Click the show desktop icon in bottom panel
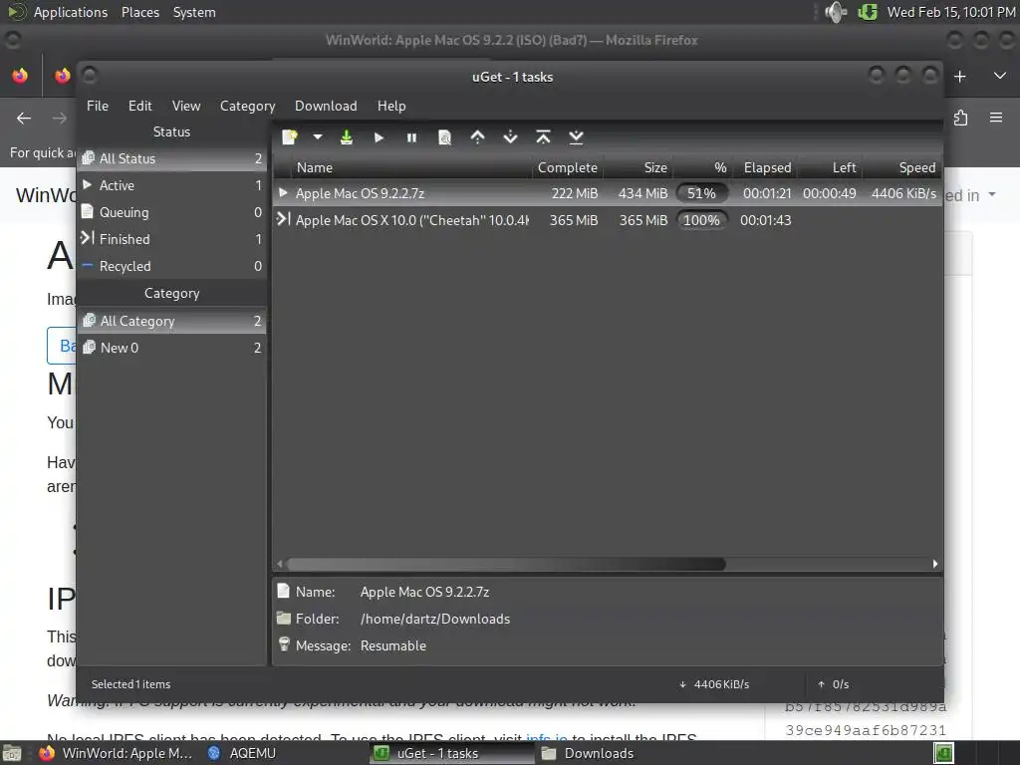Image resolution: width=1020 pixels, height=765 pixels. click(x=12, y=754)
